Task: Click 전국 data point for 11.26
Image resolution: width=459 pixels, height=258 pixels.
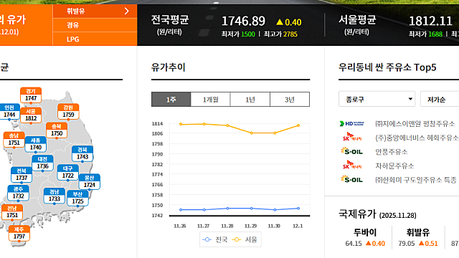Action: [x=181, y=210]
